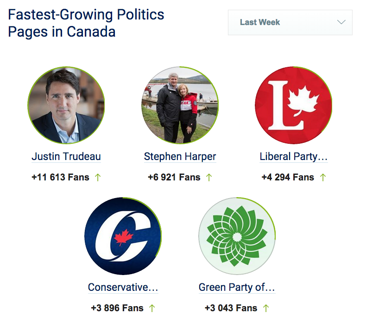The width and height of the screenshot is (366, 327).
Task: Click the Conservative Party blue C logo
Action: [x=123, y=236]
